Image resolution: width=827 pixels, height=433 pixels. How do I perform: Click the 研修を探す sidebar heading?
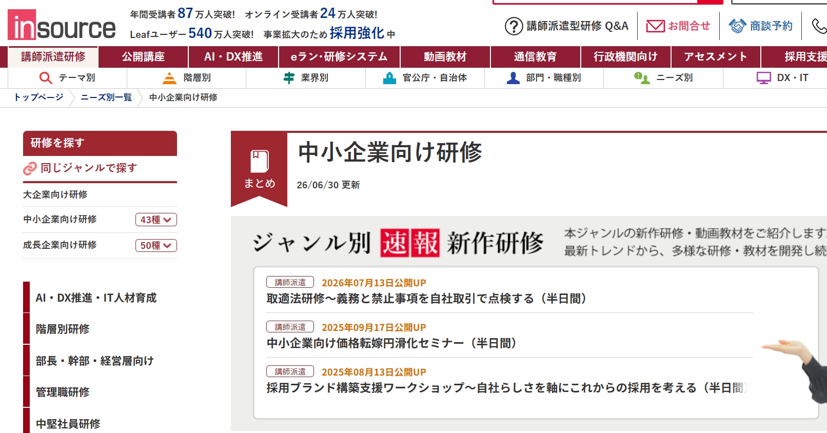pos(100,143)
